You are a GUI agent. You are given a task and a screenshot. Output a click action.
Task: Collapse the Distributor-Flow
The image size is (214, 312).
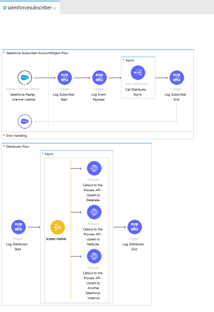(x=4, y=146)
